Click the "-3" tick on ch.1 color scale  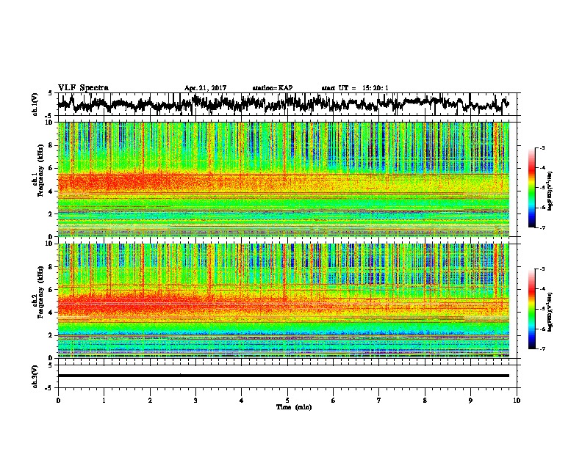click(x=542, y=147)
